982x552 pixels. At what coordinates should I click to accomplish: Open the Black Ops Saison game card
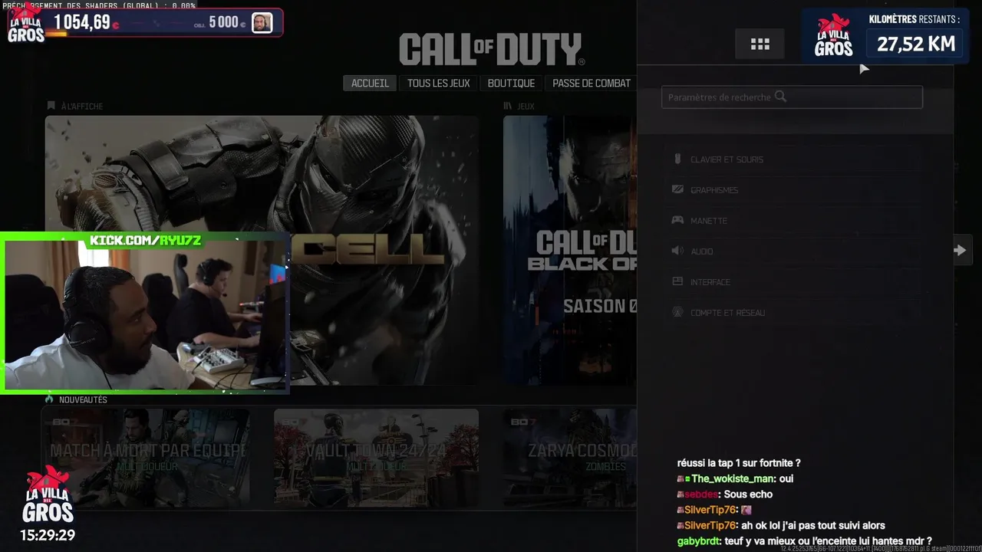(570, 251)
